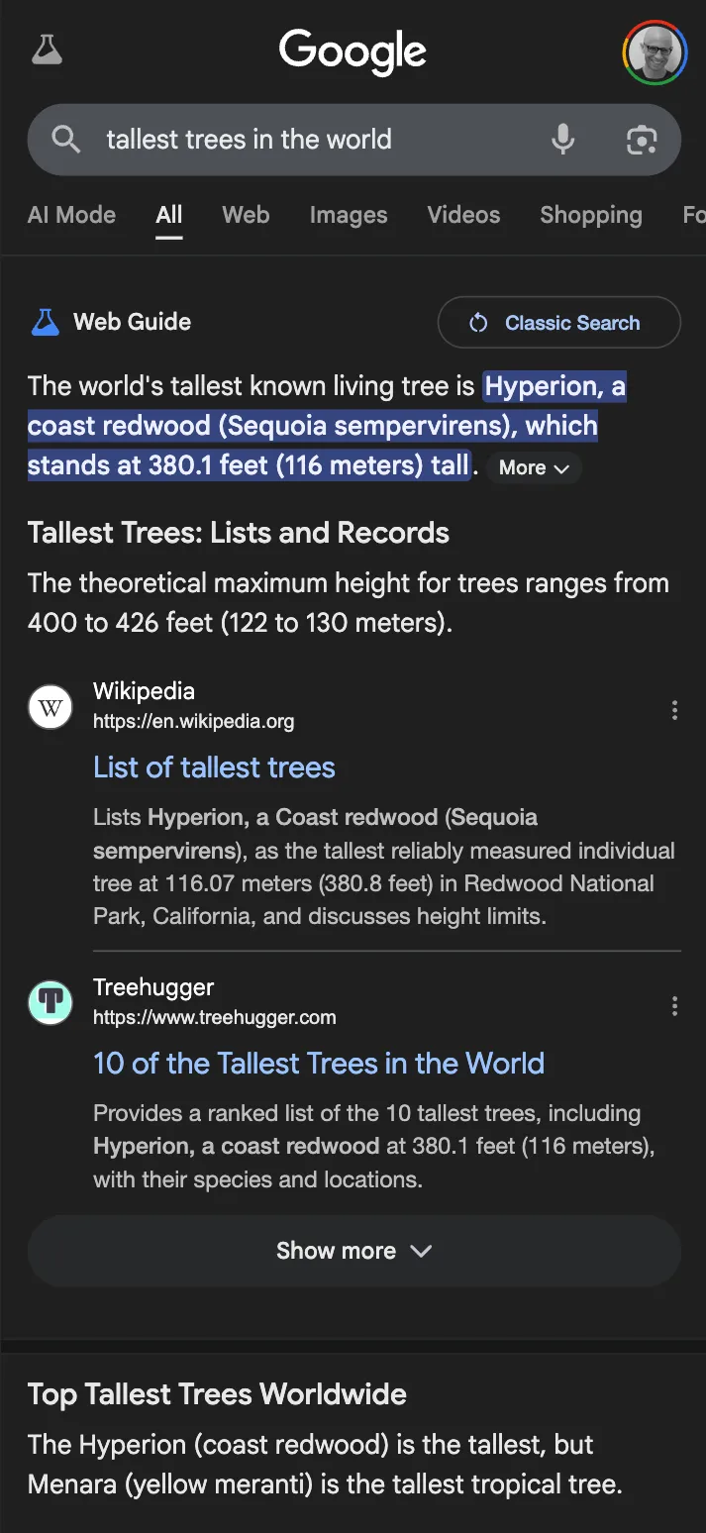
Task: Start voice search with microphone icon
Action: pyautogui.click(x=562, y=140)
